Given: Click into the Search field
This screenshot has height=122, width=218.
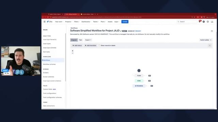Looking at the screenshot, I should click(x=187, y=22).
